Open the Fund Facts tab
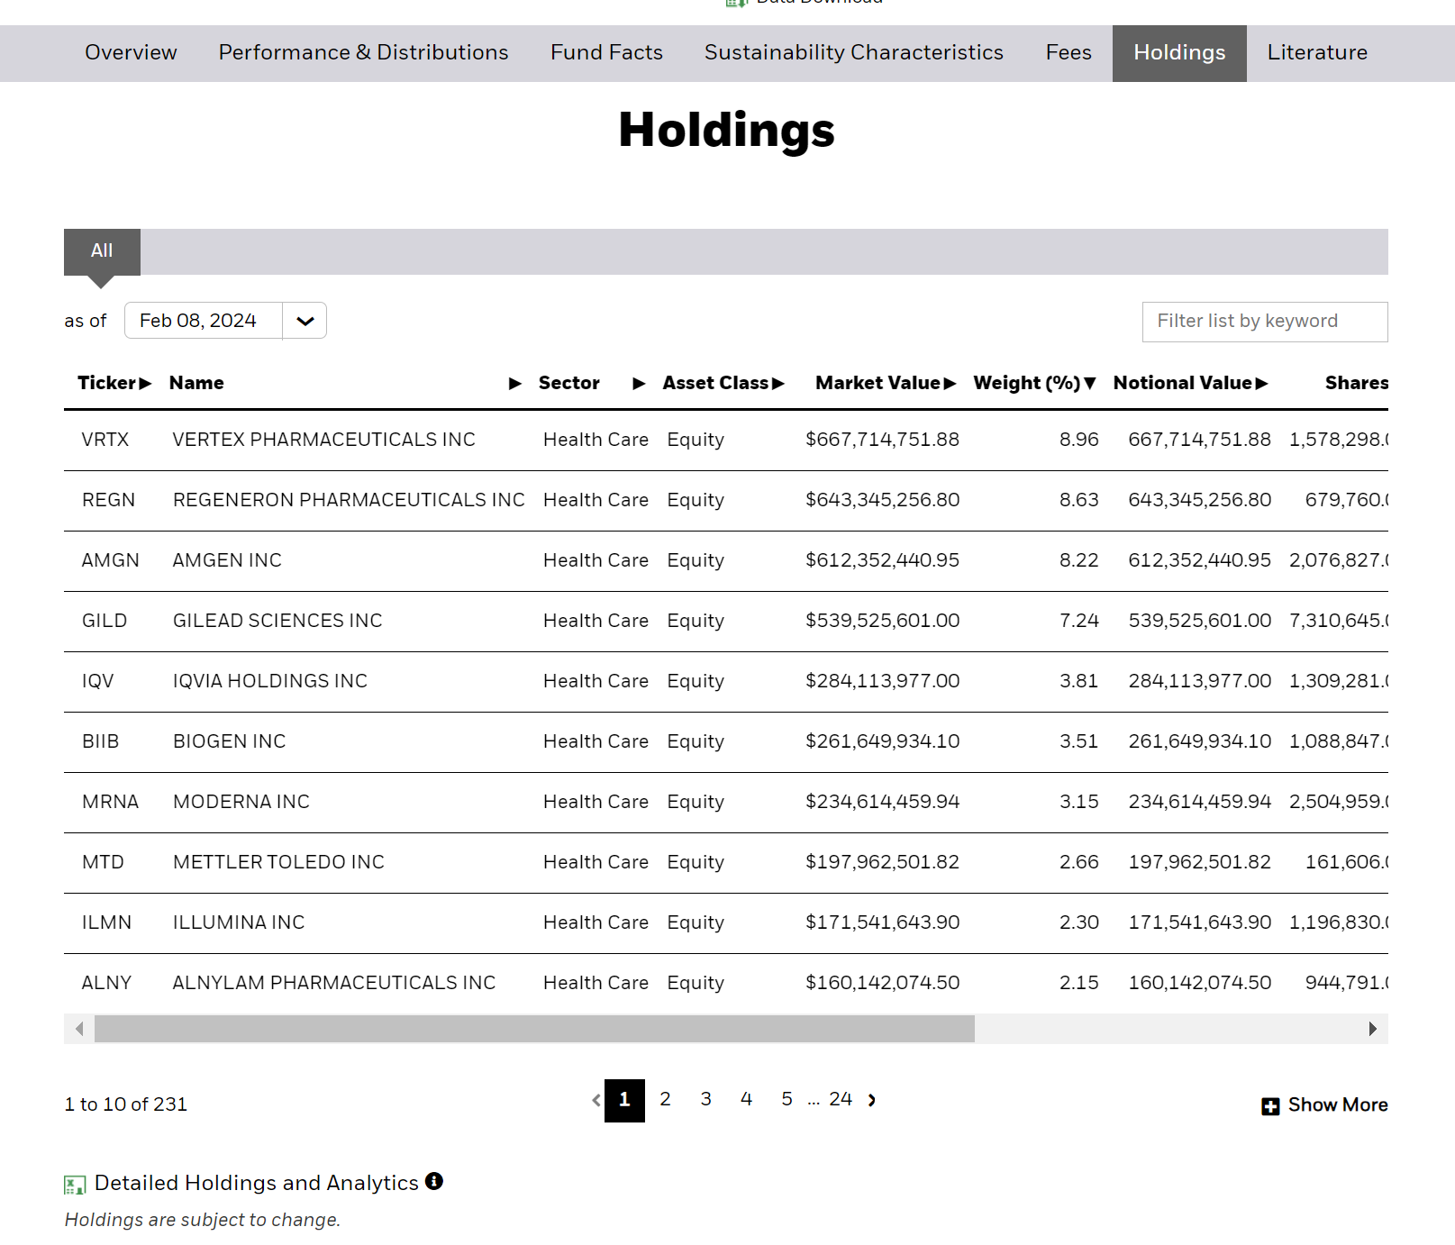Screen dimensions: 1455x1245 click(605, 53)
